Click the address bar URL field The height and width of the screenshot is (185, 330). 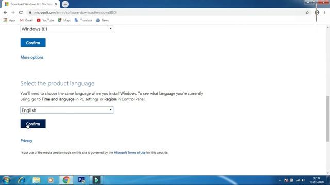pyautogui.click(x=166, y=12)
